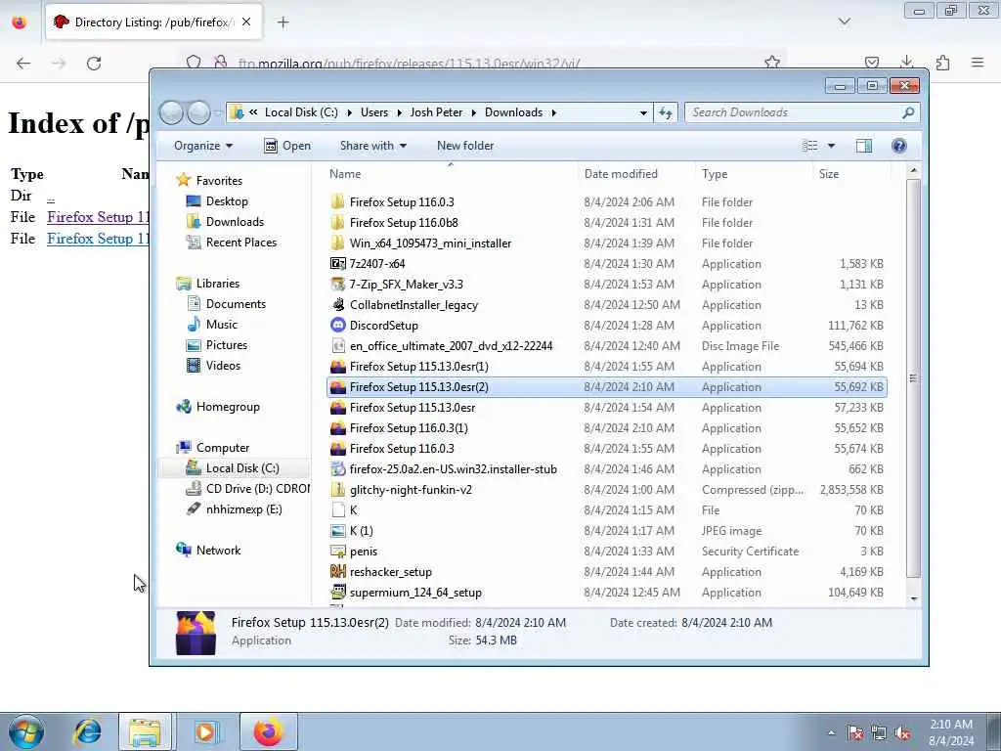Open the address bar history dropdown arrow
The height and width of the screenshot is (751, 1001).
643,113
